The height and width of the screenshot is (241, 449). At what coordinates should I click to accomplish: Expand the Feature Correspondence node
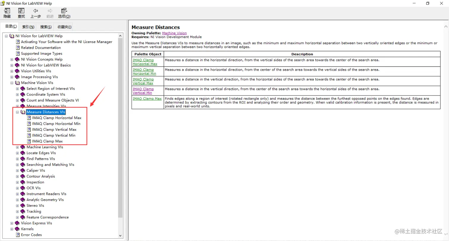tap(18, 217)
